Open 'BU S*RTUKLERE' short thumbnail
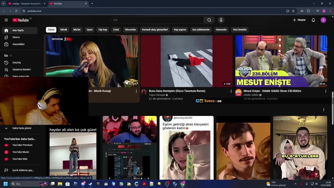Screen dimensions: 334x188 tap(300, 148)
